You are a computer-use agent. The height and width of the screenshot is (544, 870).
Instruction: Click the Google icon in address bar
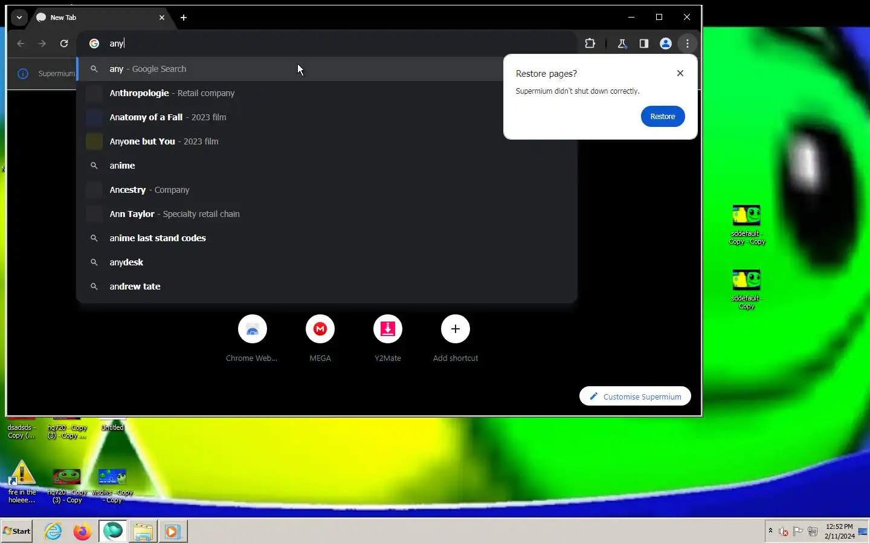[x=94, y=44]
